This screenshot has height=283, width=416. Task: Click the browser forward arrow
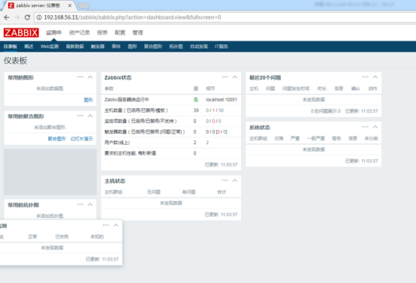click(17, 17)
